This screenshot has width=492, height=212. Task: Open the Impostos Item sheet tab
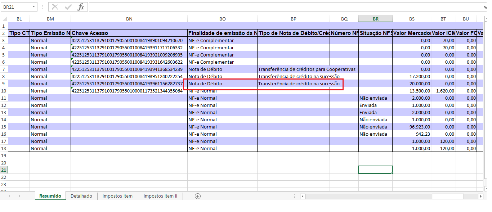117,196
